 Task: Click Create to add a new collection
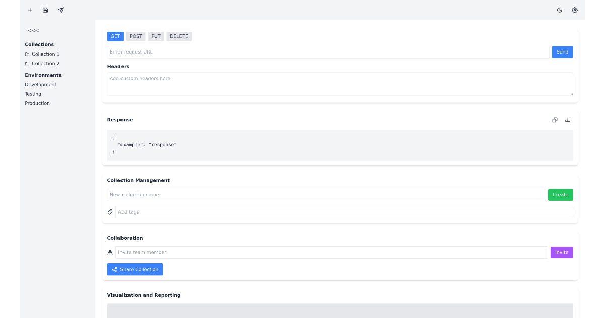(560, 194)
